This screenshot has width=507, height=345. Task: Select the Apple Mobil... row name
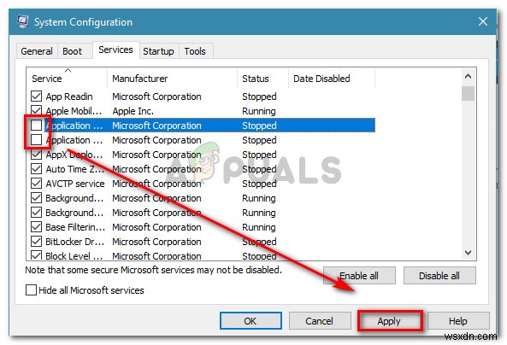tap(74, 111)
